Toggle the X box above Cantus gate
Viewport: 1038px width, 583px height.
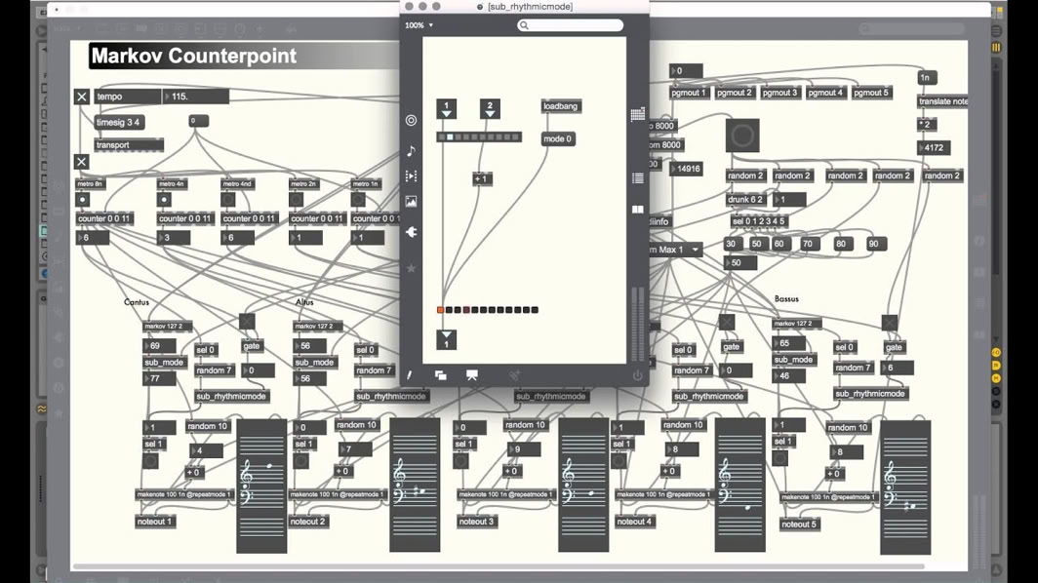247,322
